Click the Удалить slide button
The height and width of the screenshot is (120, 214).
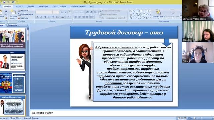coord(23,18)
